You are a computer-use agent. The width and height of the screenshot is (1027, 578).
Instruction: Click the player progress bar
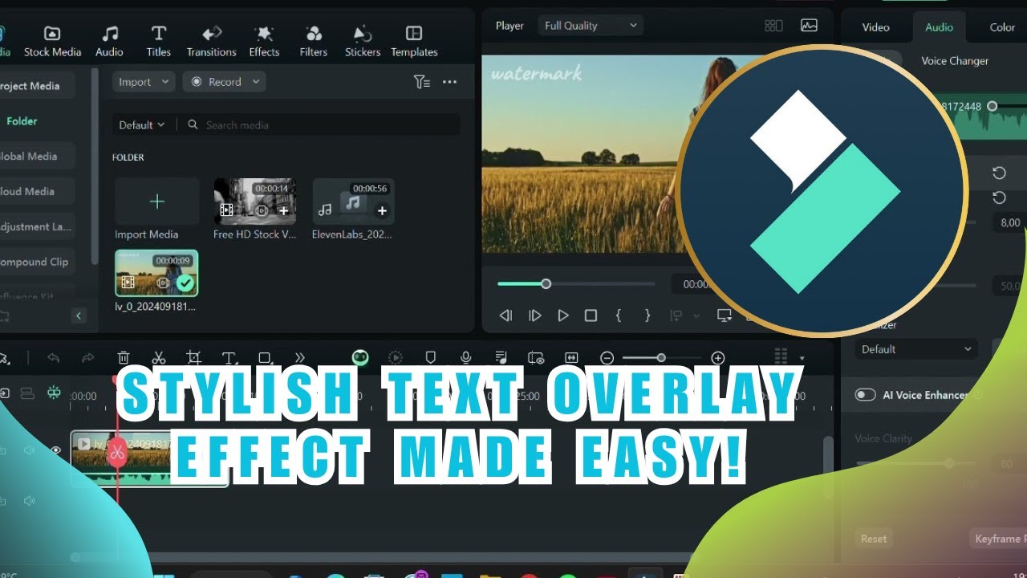[x=576, y=283]
